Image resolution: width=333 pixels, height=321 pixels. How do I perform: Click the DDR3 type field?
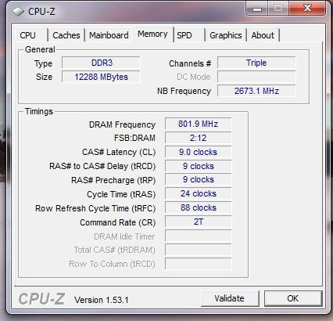(x=101, y=63)
